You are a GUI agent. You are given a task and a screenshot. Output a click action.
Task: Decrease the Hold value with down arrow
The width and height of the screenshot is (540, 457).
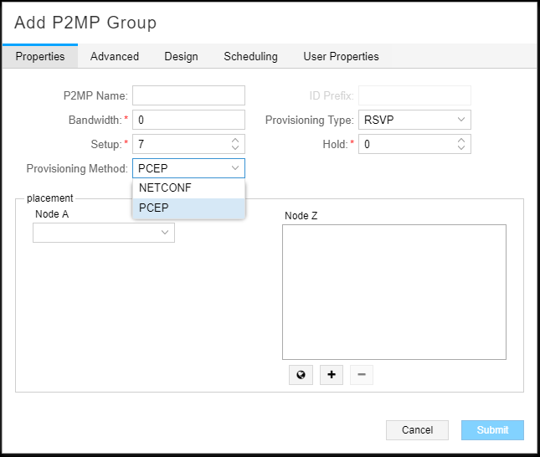[x=461, y=148]
